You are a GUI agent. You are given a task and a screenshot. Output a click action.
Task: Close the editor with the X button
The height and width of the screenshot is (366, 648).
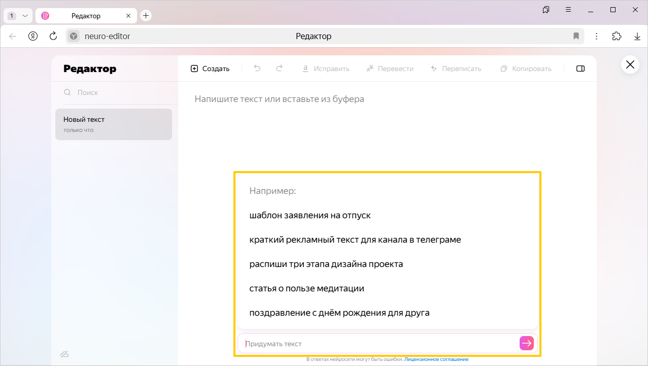pos(630,64)
